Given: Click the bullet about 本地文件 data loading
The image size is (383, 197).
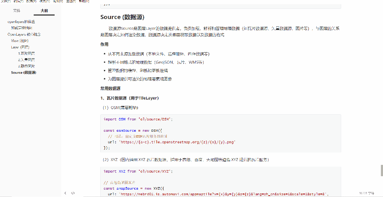Looking at the screenshot, I should (x=159, y=54).
